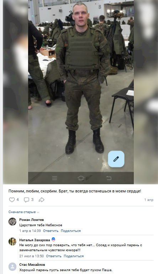Open comments via speech bubble icon
Image resolution: width=158 pixels, height=274 pixels.
pyautogui.click(x=26, y=200)
